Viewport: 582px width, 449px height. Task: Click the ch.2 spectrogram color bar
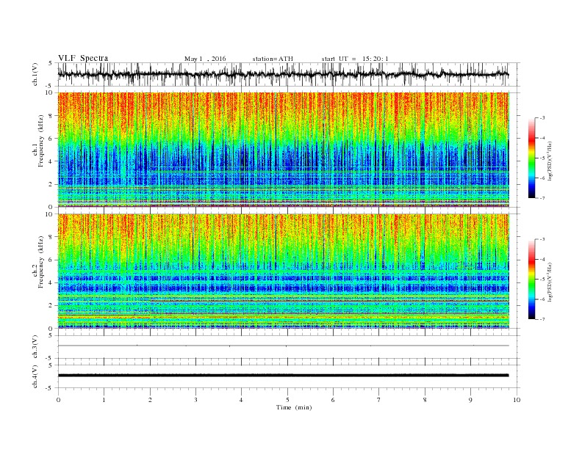(532, 279)
